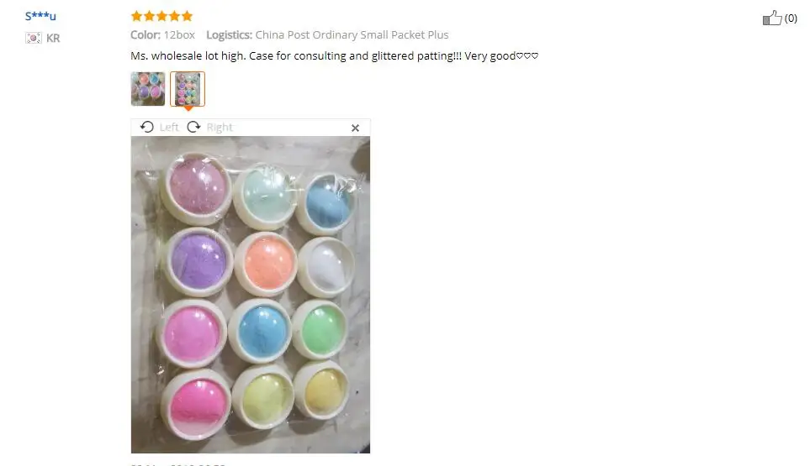Click the China Post Ordinary Small Packet Plus text
810x466 pixels.
352,35
